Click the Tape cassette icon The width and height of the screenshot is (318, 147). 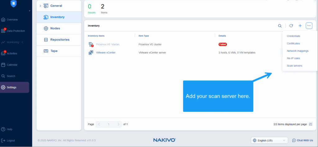(46, 51)
